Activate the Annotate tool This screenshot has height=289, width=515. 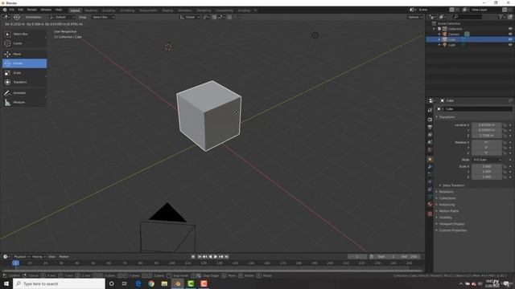[x=24, y=93]
